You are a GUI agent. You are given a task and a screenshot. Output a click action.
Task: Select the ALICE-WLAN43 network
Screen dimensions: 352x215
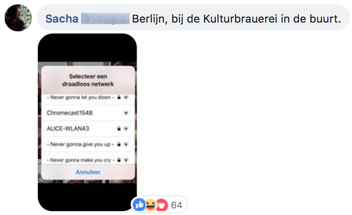click(x=88, y=129)
